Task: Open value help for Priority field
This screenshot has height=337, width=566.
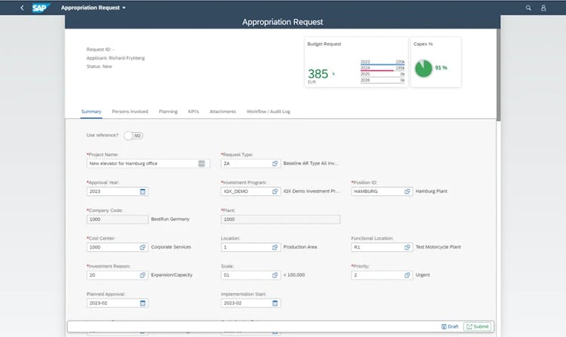Action: (408, 275)
